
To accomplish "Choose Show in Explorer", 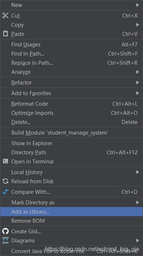I will pyautogui.click(x=71, y=143).
